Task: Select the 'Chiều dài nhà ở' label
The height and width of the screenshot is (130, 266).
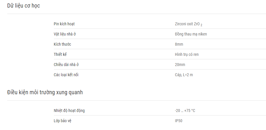Action: pos(66,65)
